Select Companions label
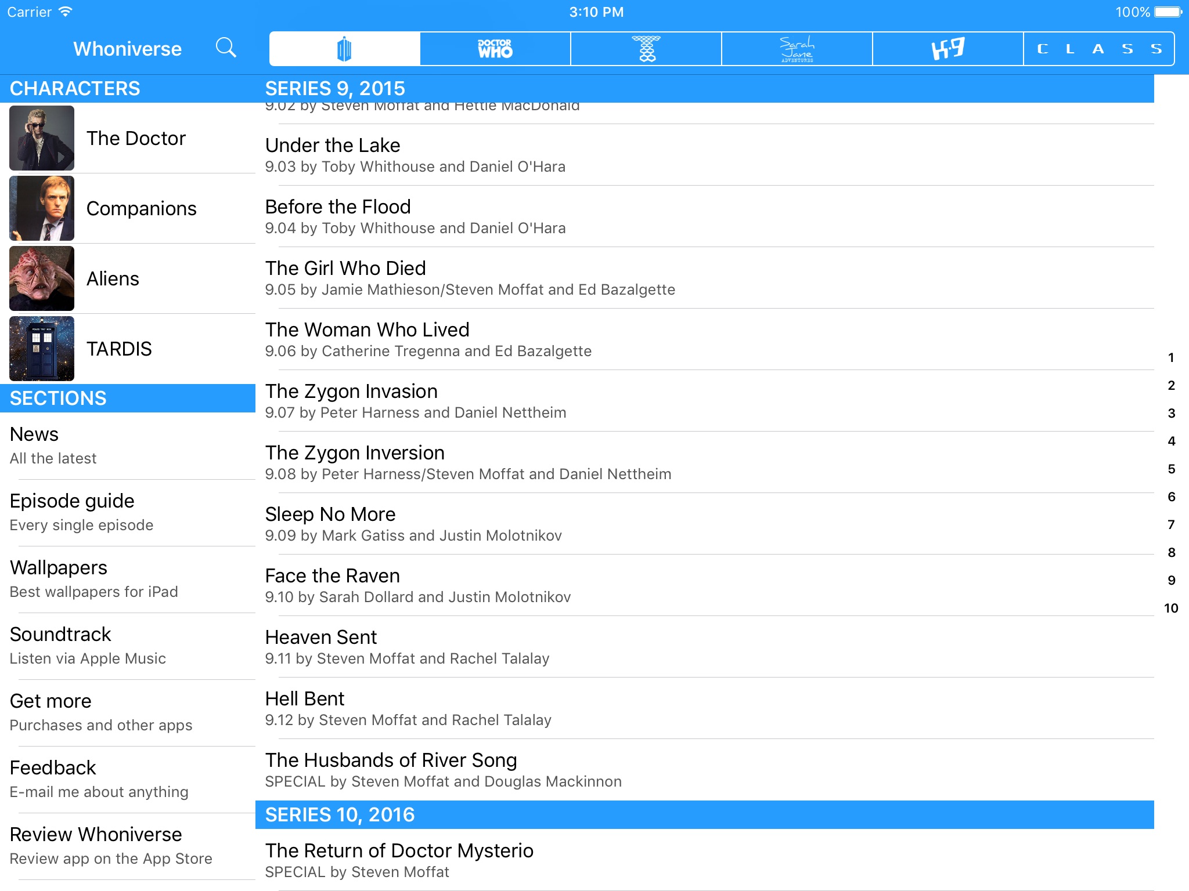The width and height of the screenshot is (1189, 891). click(x=142, y=208)
